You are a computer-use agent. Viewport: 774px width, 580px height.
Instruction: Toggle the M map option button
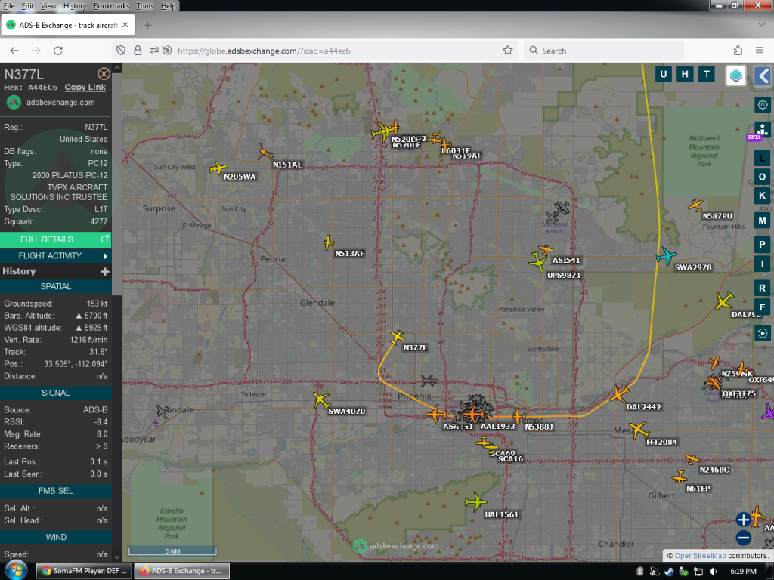762,220
